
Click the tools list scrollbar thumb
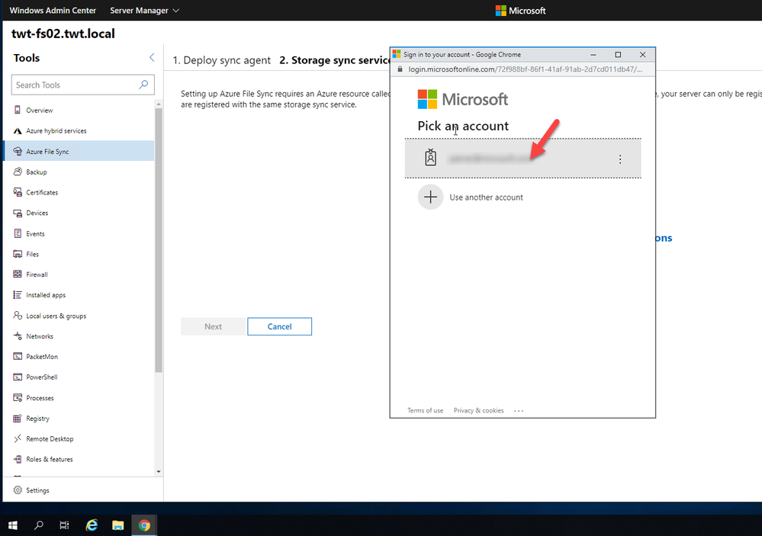159,240
